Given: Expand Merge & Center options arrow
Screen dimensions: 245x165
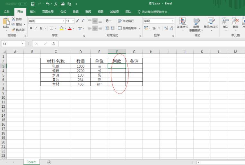Looking at the screenshot, I should [139, 28].
